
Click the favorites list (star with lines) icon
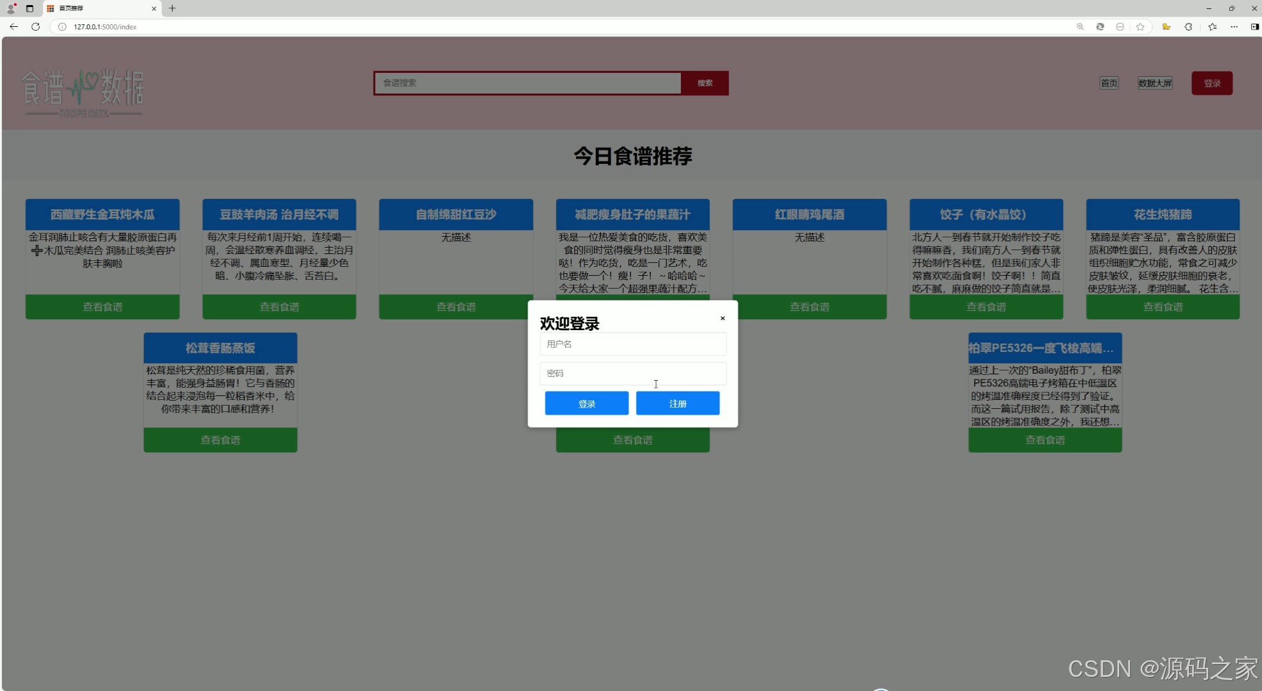[x=1211, y=27]
